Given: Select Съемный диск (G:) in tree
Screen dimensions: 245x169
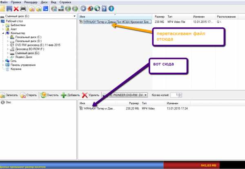Looking at the screenshot, I should [x=27, y=53].
